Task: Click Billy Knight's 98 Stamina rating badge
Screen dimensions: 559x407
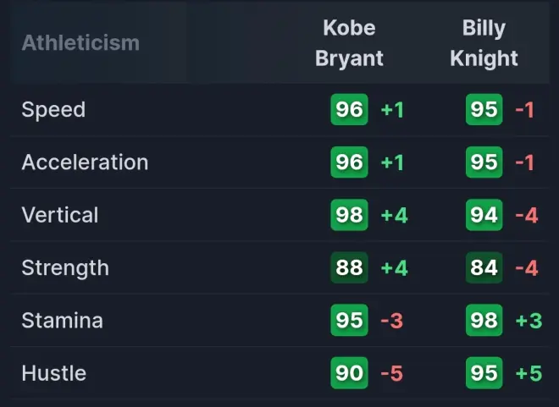Action: tap(484, 321)
